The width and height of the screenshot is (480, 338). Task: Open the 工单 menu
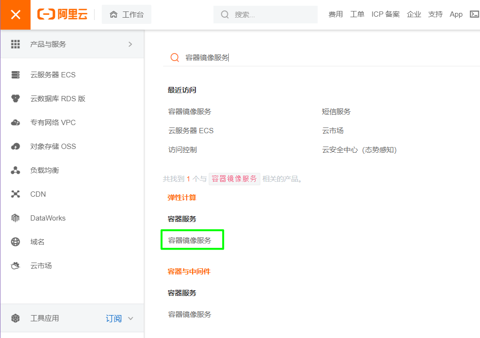click(x=357, y=14)
